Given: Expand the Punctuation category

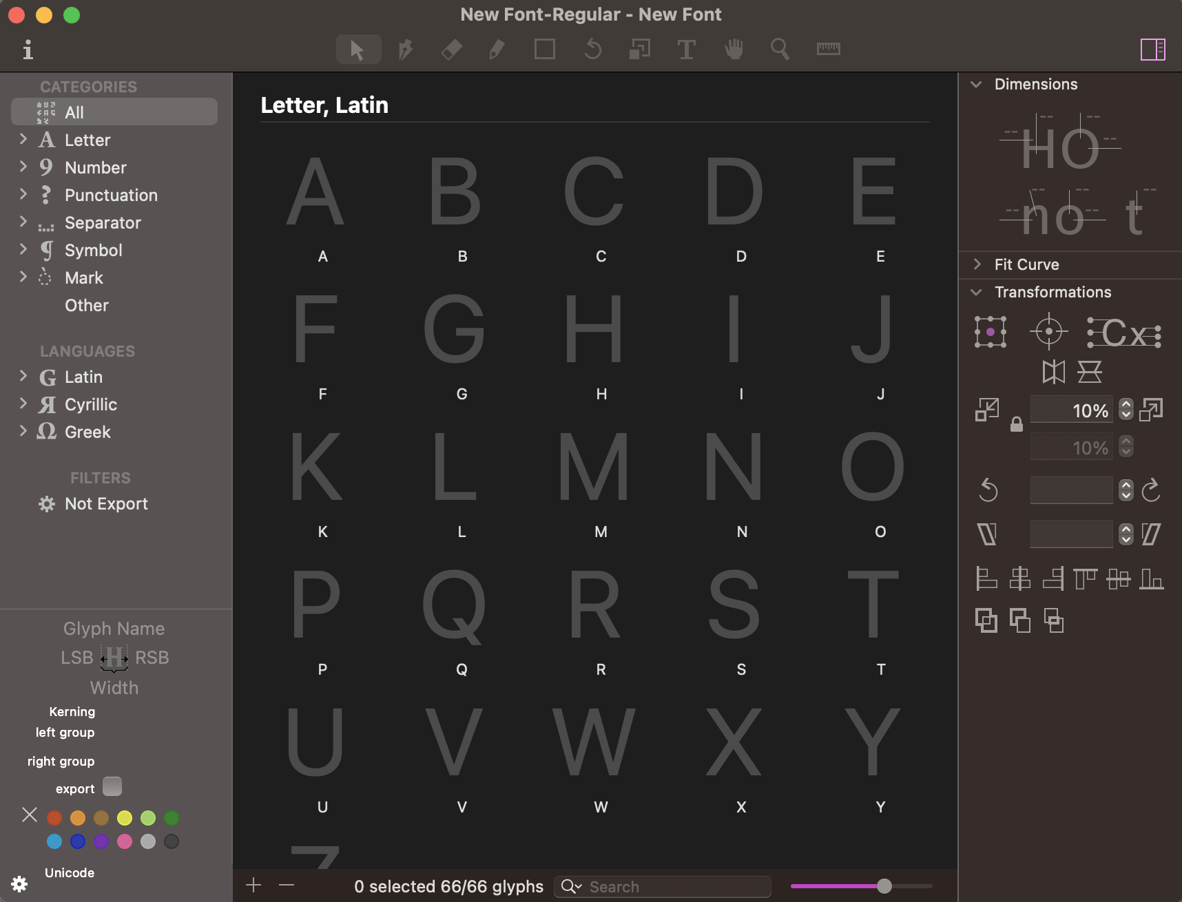Looking at the screenshot, I should point(23,194).
